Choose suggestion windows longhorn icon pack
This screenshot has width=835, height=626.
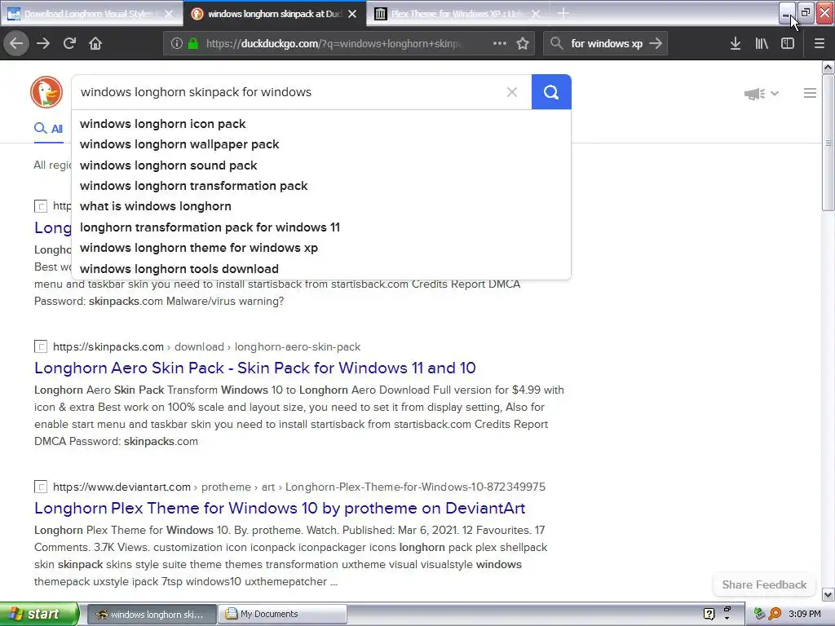[x=162, y=124]
